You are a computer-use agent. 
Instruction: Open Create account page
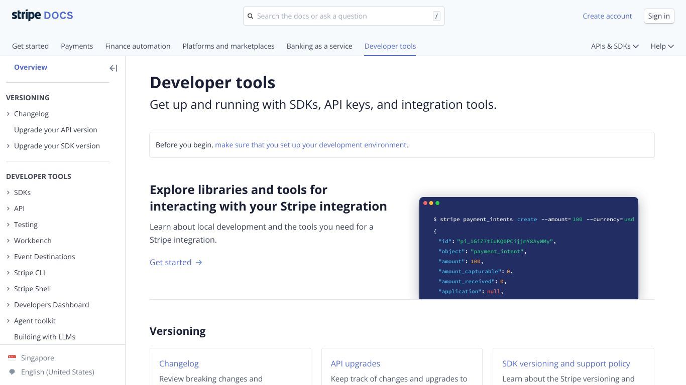607,16
